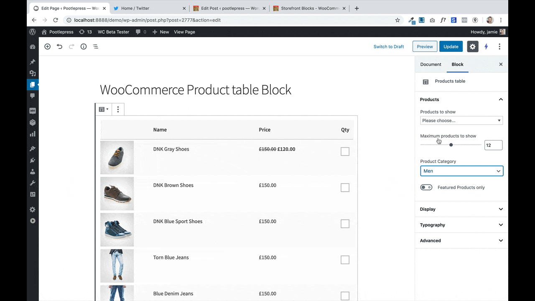Open the Jetpack lightning bolt plugin icon

click(x=486, y=46)
